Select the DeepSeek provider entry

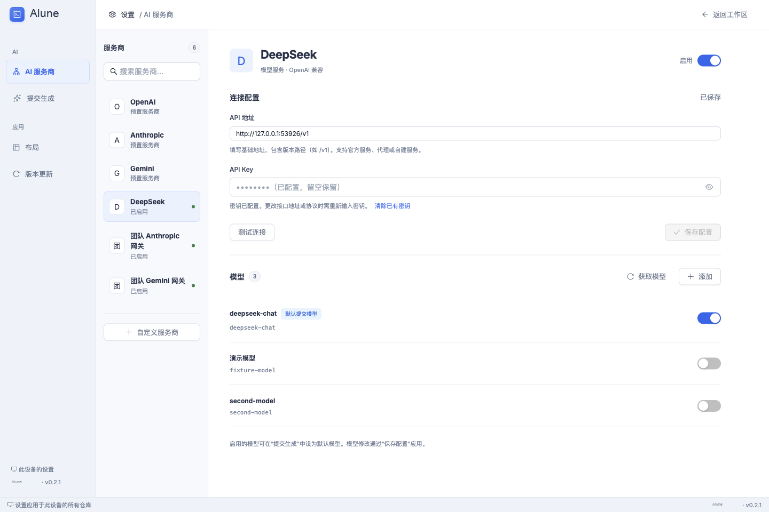tap(152, 206)
